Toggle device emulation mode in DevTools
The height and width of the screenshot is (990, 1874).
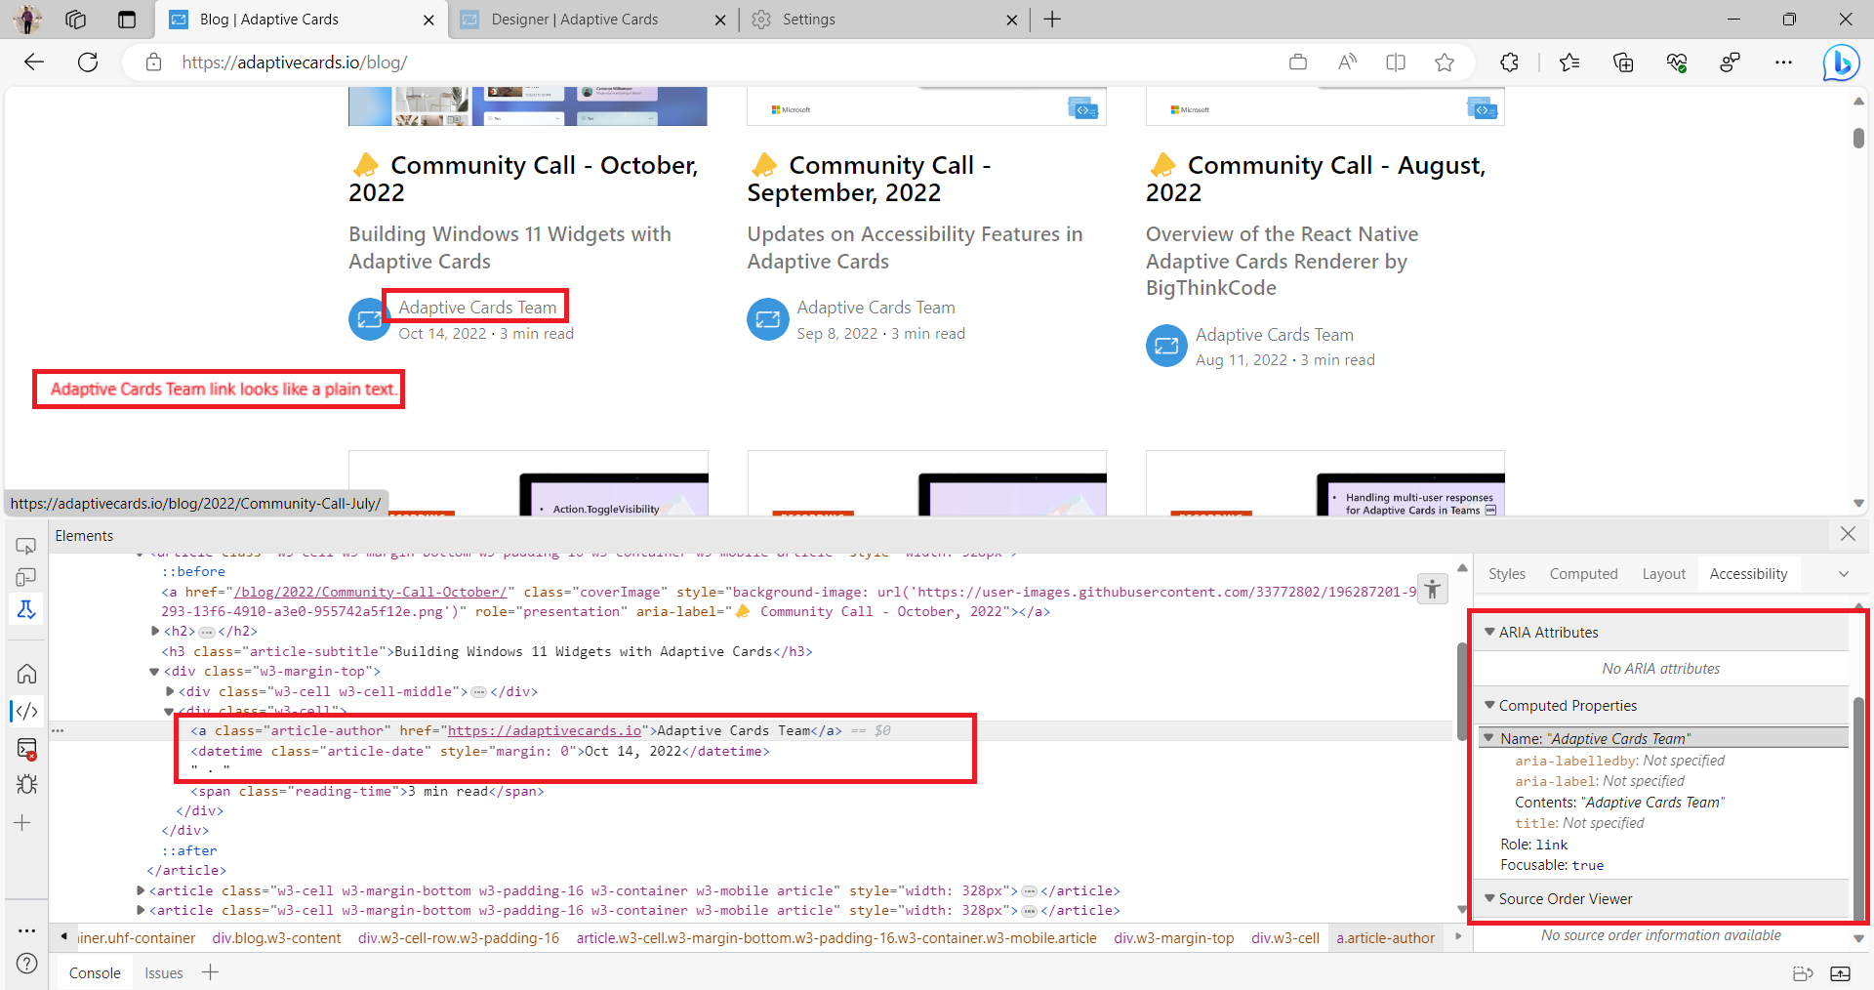[x=26, y=577]
